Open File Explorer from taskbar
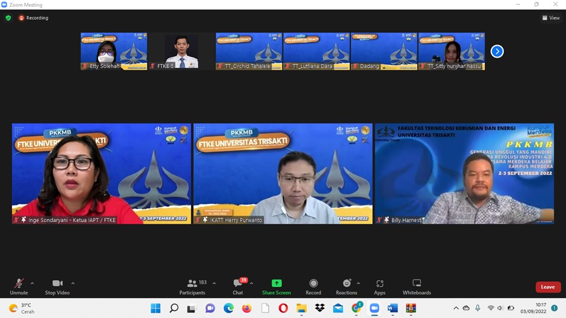The width and height of the screenshot is (566, 318). coord(302,308)
